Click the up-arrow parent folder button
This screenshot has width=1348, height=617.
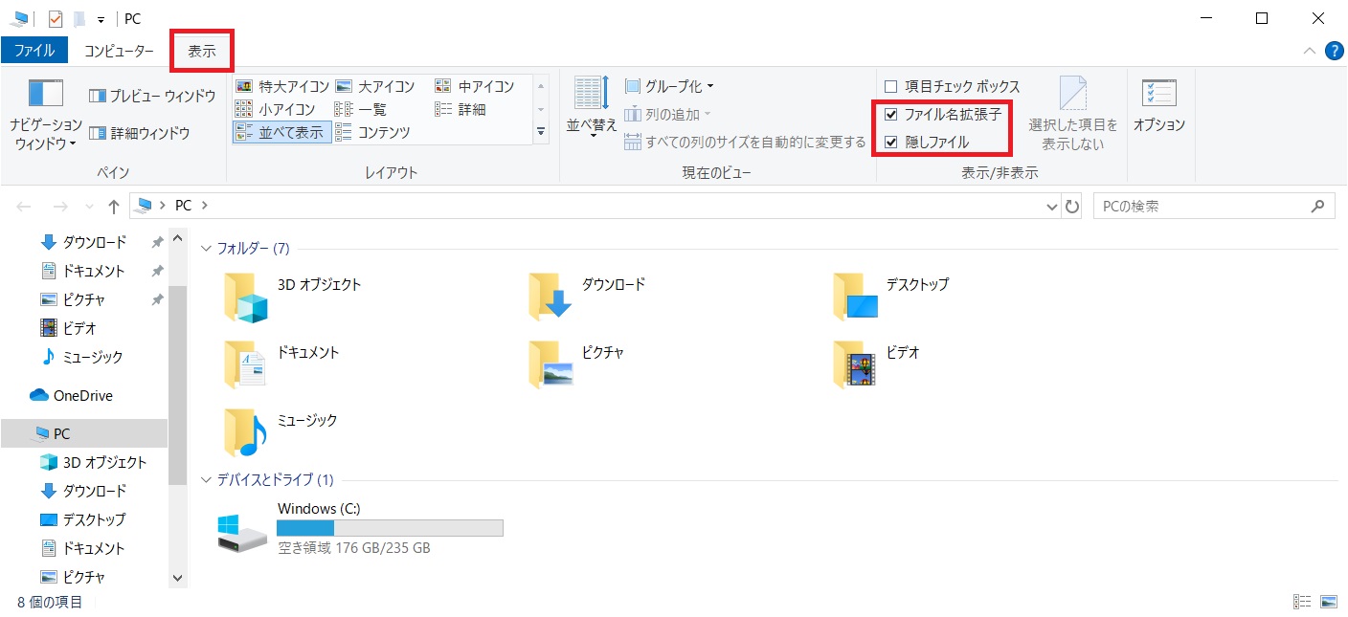[x=114, y=206]
